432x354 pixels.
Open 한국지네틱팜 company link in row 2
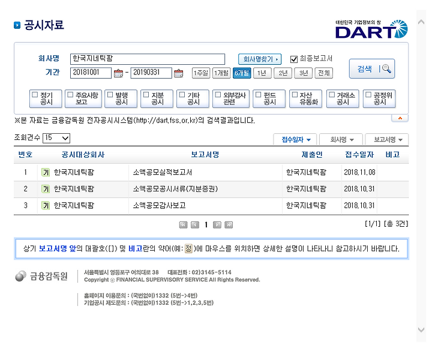[74, 189]
